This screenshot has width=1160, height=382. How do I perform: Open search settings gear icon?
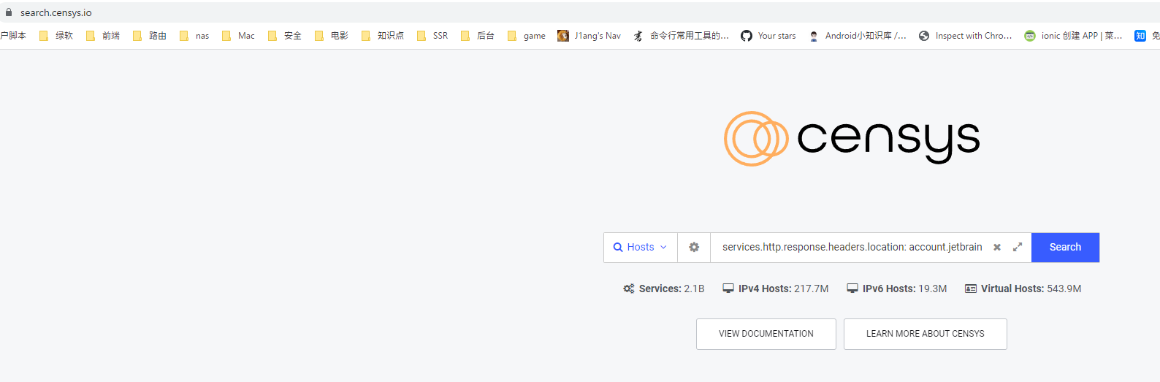point(694,248)
